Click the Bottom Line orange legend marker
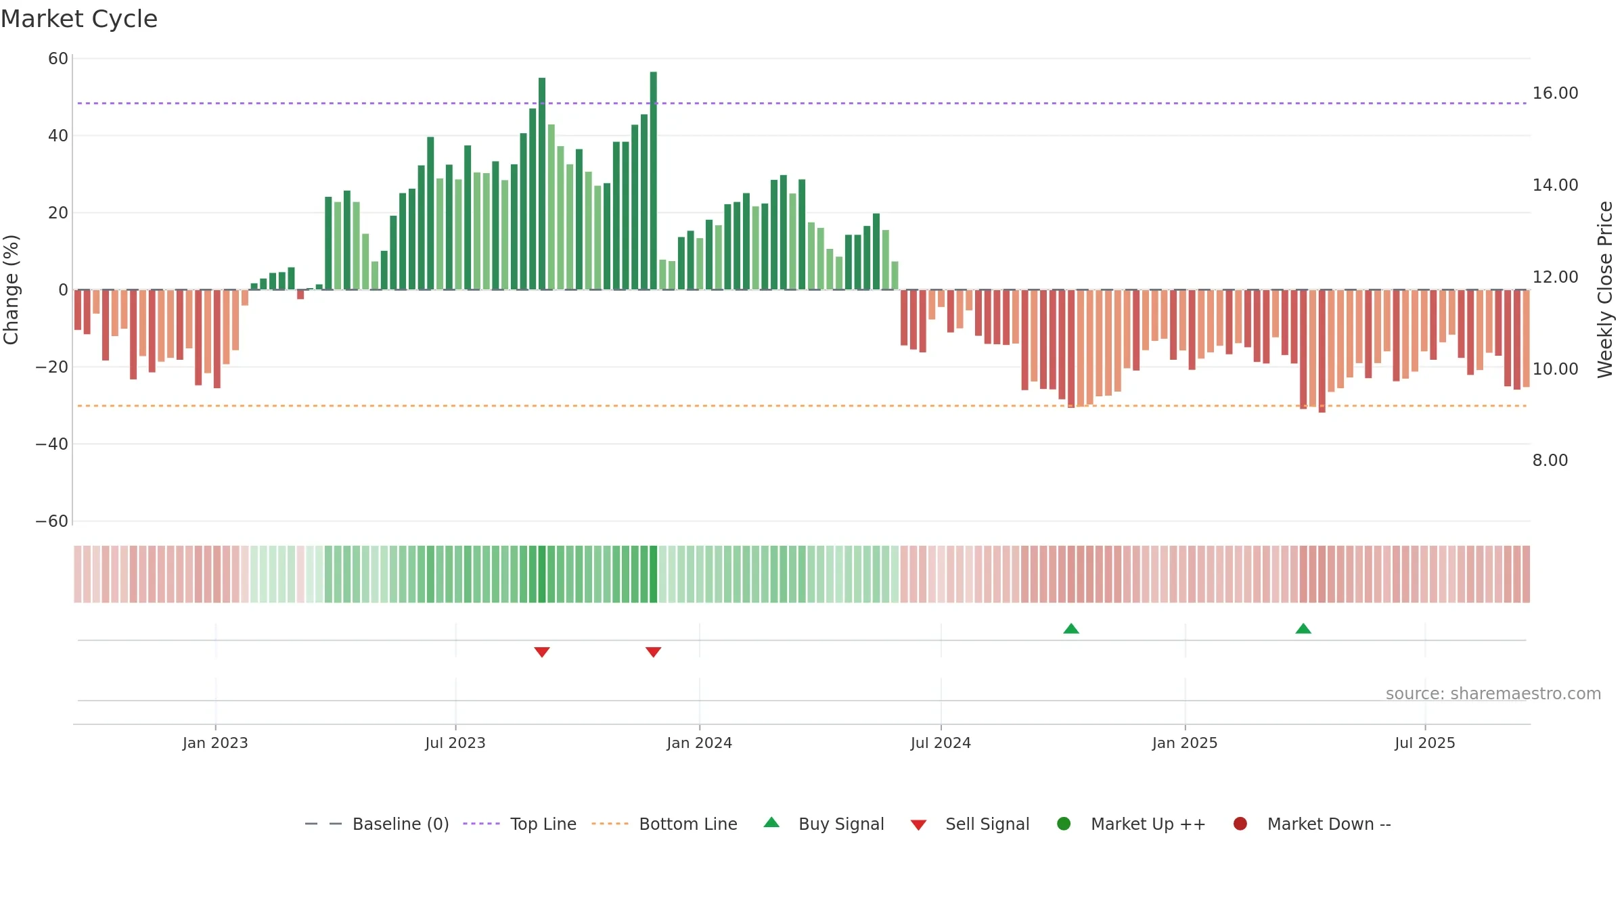The image size is (1624, 913). pos(610,824)
